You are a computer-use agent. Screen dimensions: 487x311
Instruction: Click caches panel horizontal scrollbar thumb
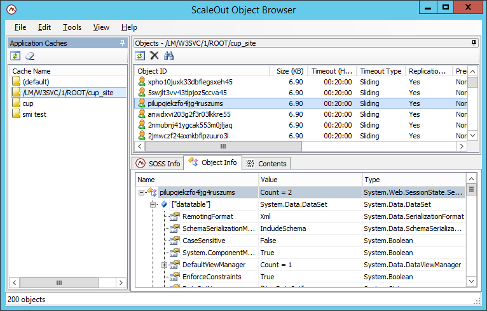[59, 282]
